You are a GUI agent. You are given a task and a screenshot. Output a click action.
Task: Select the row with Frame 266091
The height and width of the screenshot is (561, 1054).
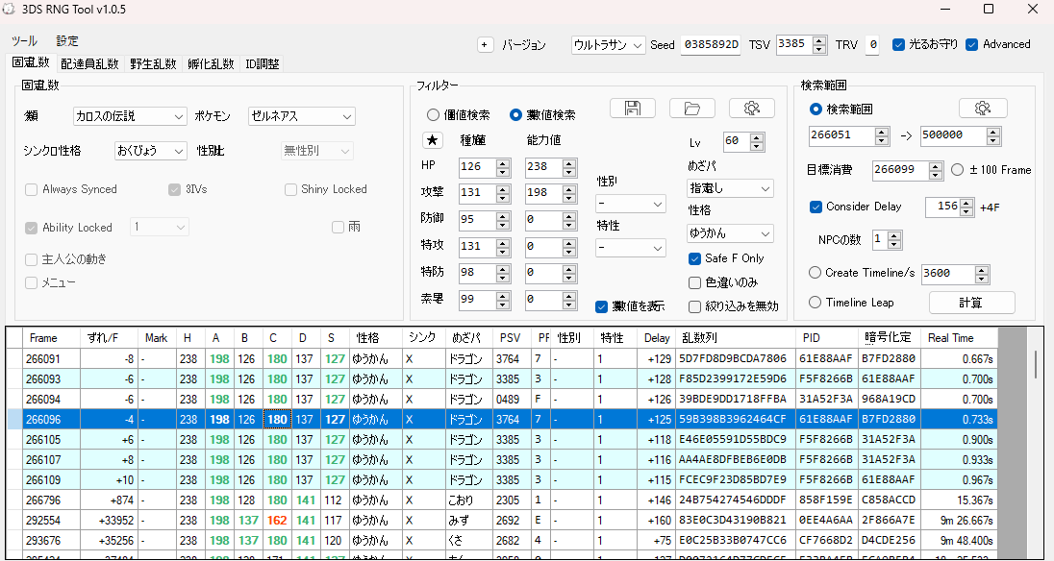[501, 359]
